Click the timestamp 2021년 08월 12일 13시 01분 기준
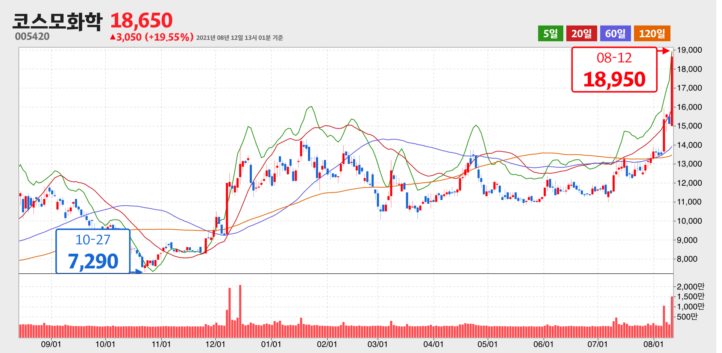 tap(240, 38)
